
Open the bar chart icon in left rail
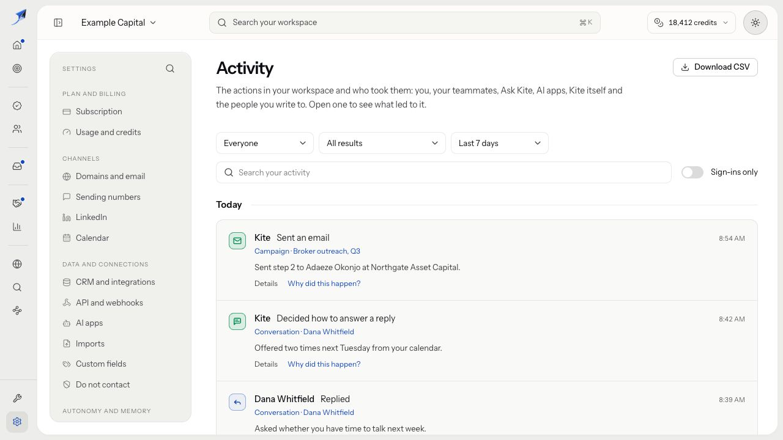(x=17, y=227)
